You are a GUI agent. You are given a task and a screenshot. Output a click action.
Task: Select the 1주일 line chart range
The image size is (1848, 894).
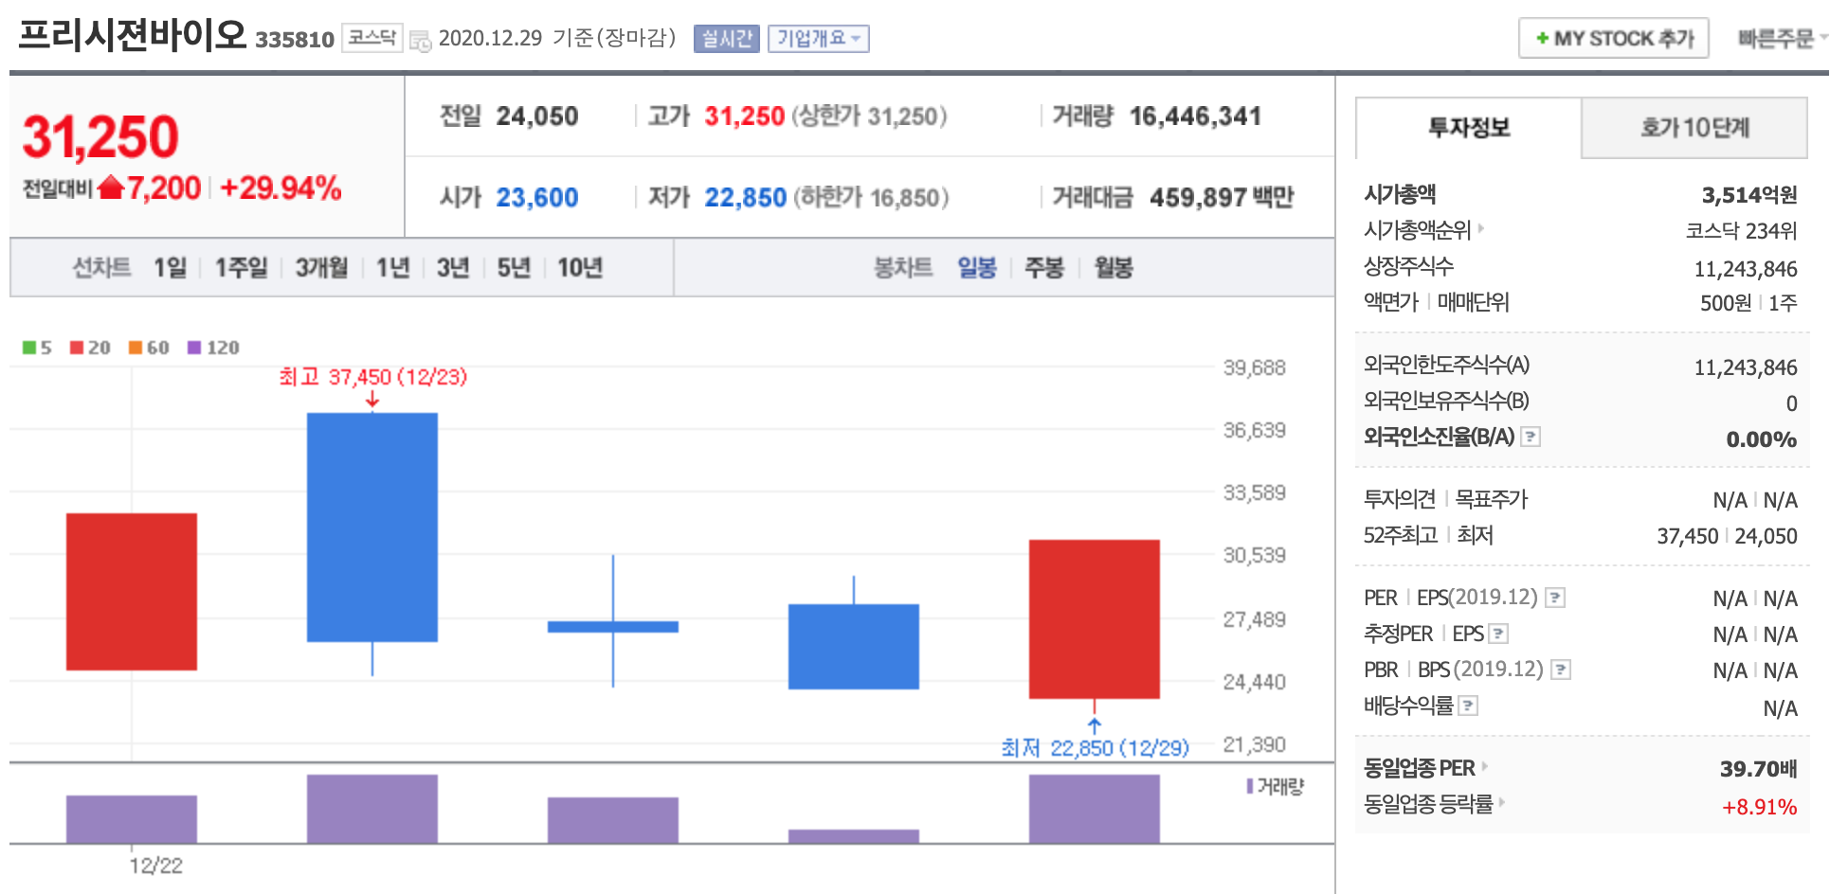pos(241,268)
